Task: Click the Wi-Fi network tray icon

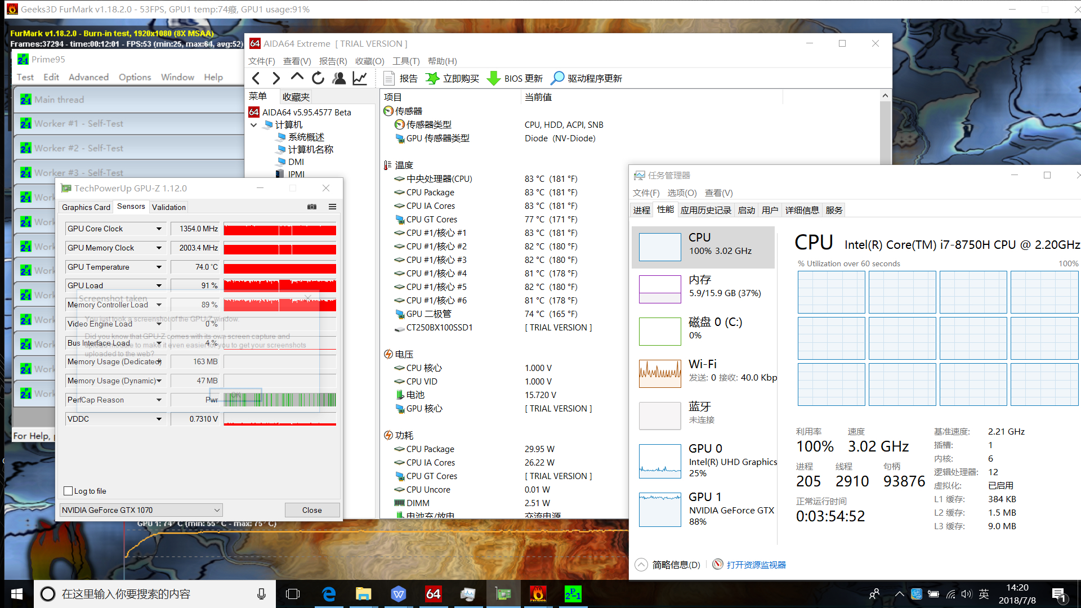Action: 951,594
